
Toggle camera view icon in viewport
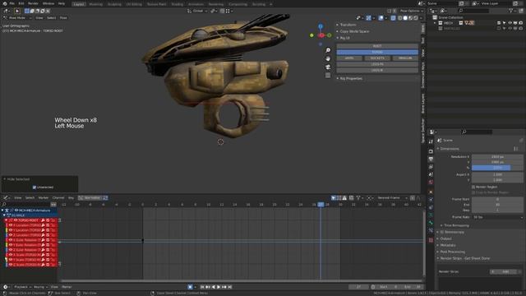[x=328, y=67]
